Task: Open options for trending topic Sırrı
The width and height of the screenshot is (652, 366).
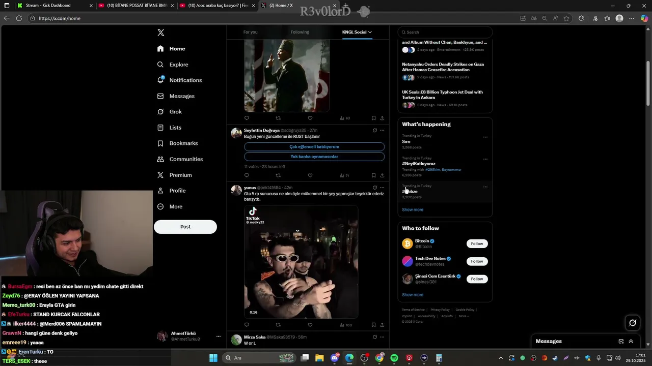Action: tap(485, 137)
